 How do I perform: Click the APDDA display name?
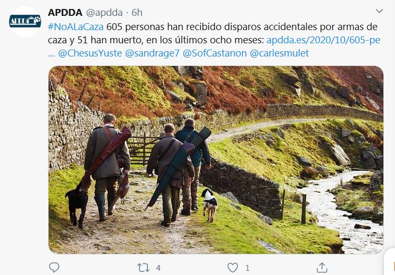[65, 12]
